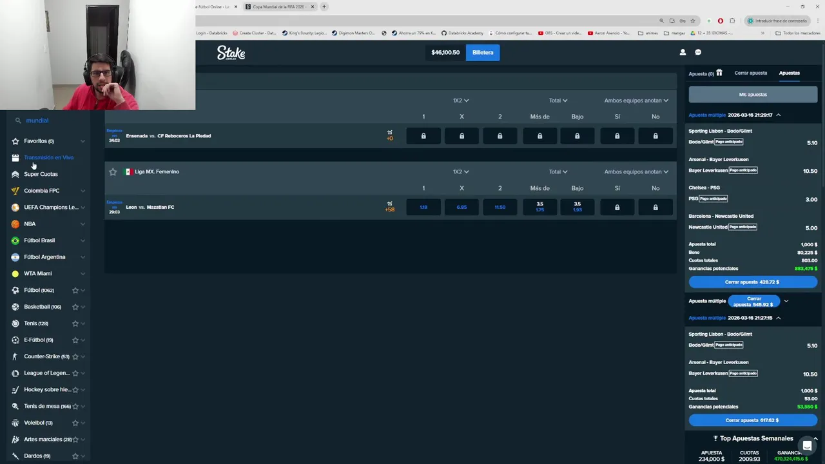Click the gift icon next to Apuesta (0)
Screen dimensions: 825x464
pyautogui.click(x=719, y=73)
